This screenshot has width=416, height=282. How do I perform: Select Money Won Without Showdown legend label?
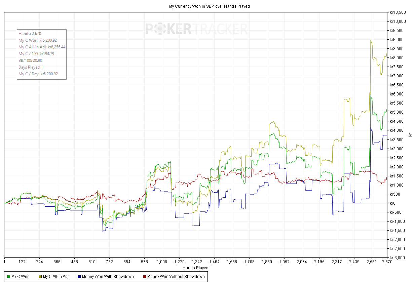(176, 277)
